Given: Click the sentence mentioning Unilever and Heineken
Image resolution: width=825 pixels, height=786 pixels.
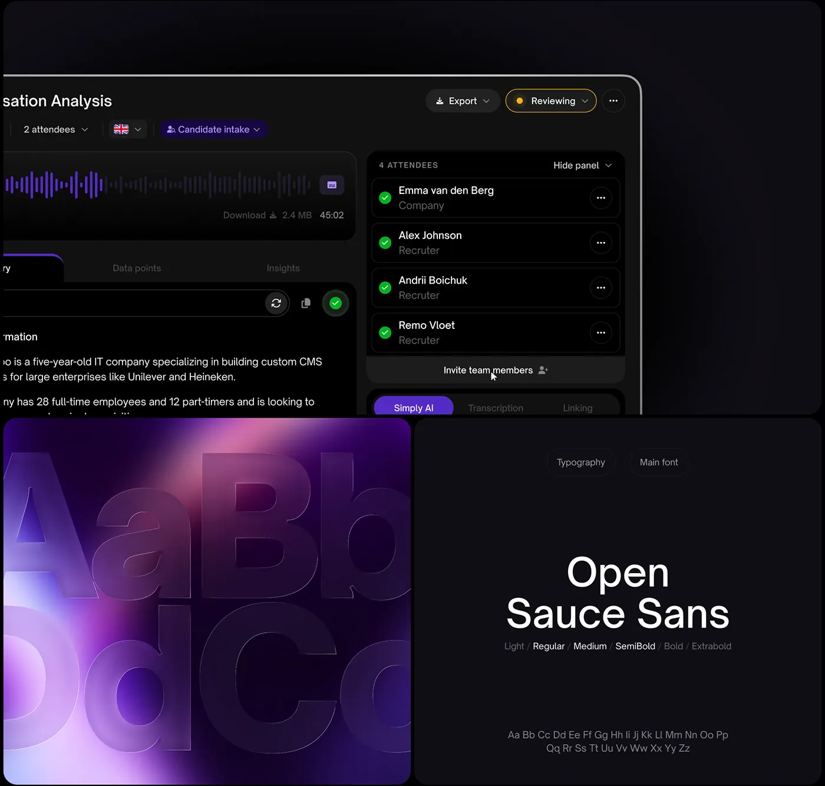Looking at the screenshot, I should pyautogui.click(x=163, y=369).
